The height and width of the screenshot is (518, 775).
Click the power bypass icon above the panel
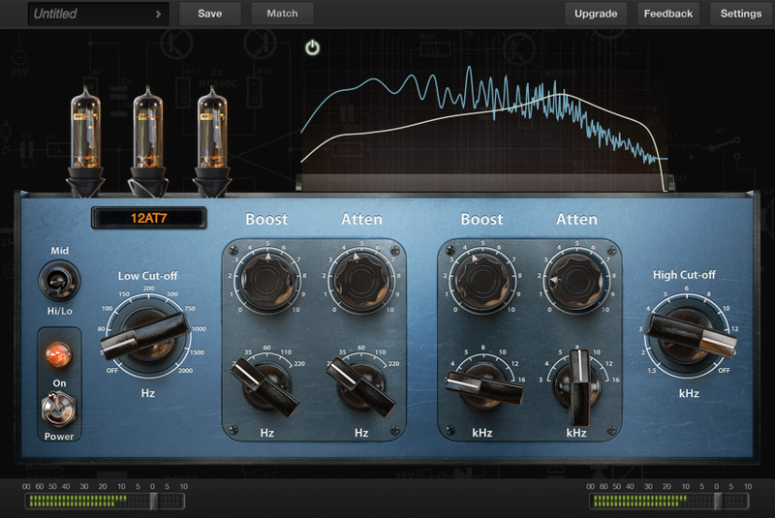(312, 46)
